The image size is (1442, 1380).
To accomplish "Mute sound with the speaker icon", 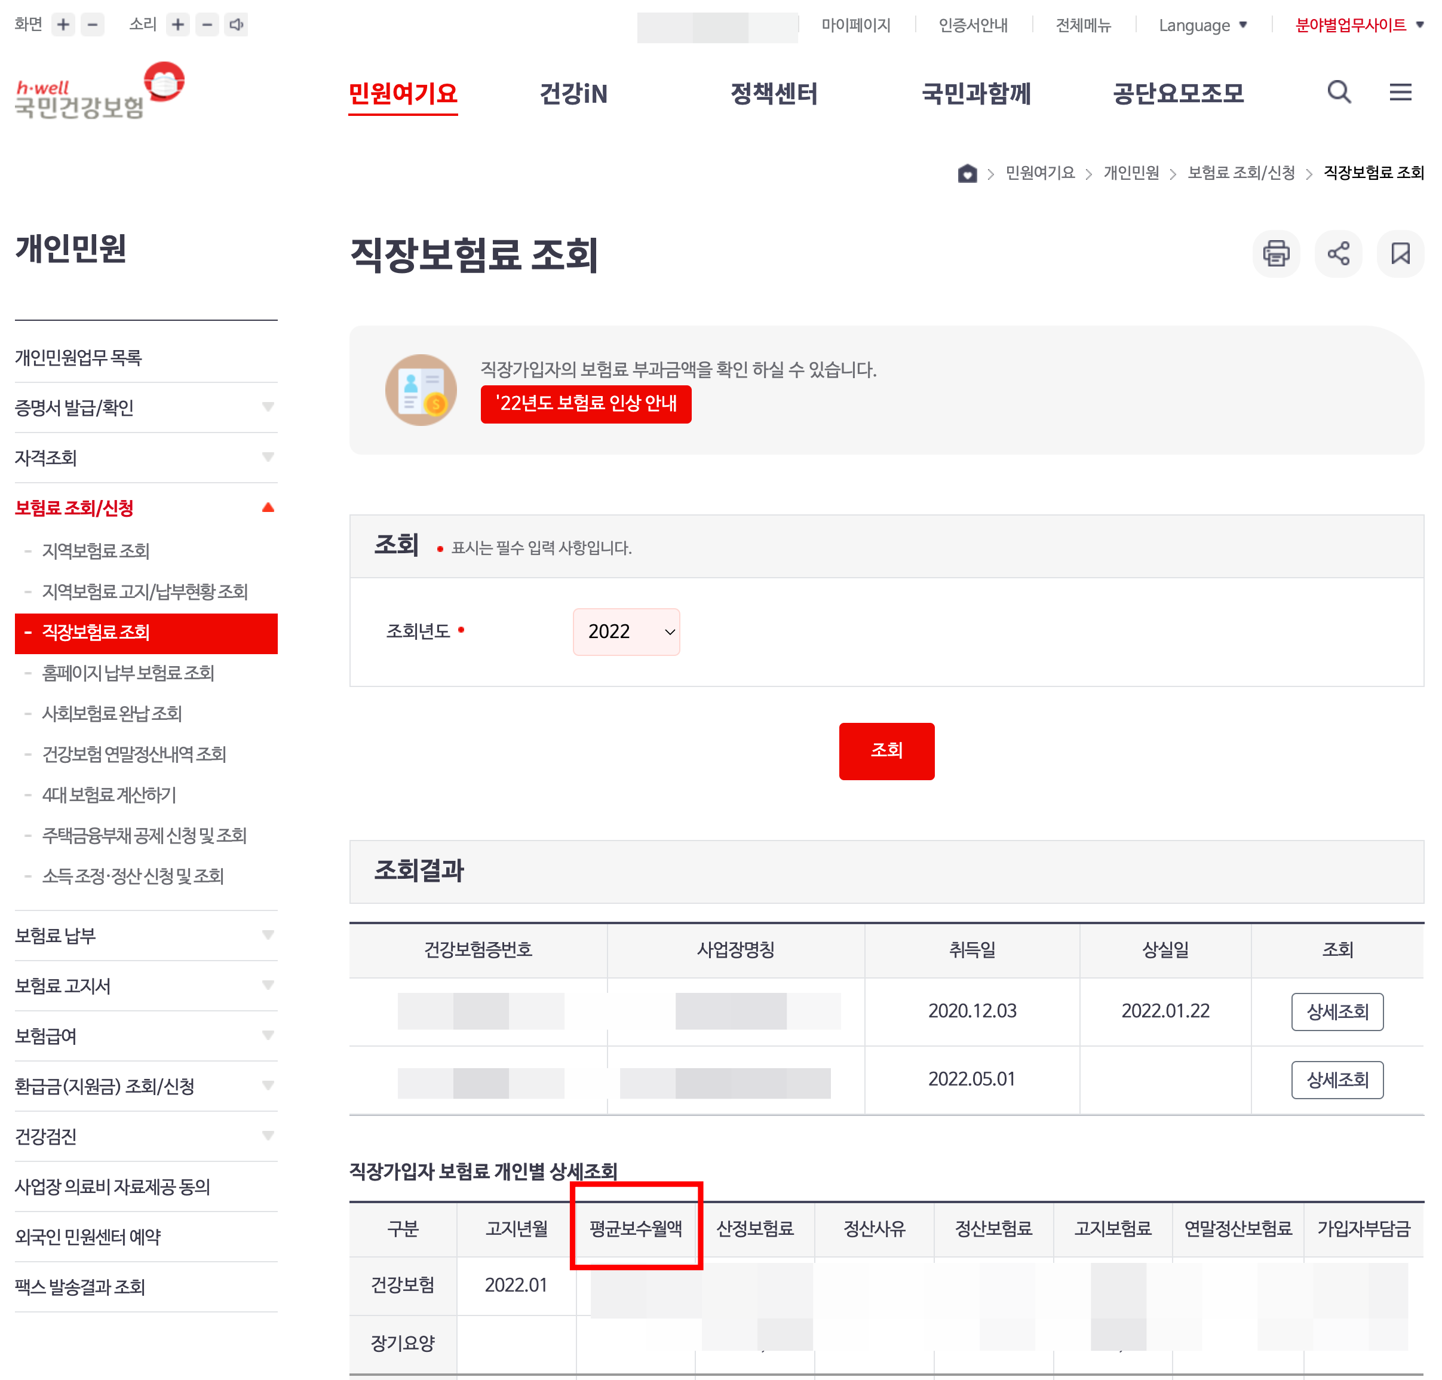I will 236,24.
